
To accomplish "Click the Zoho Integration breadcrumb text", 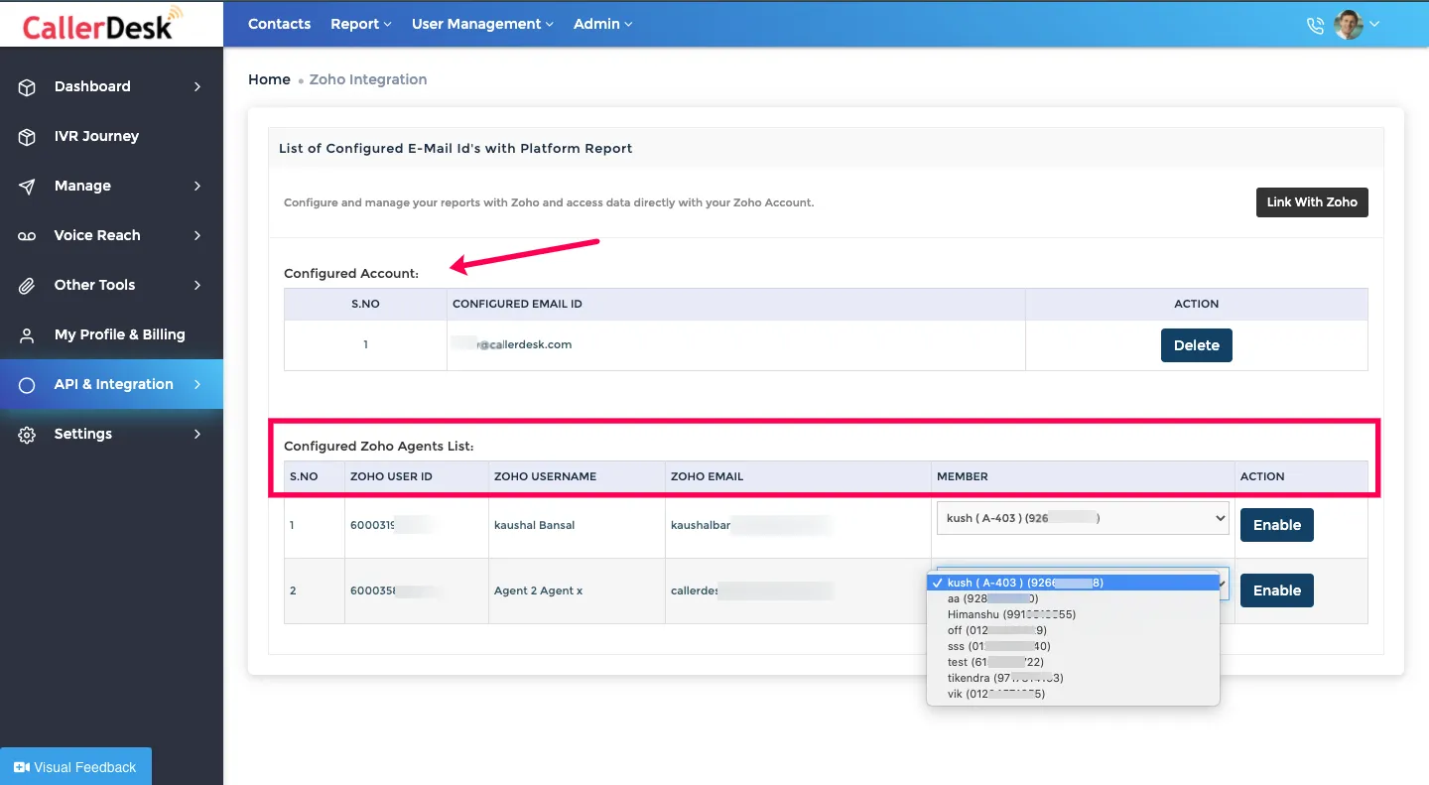I will click(x=368, y=79).
